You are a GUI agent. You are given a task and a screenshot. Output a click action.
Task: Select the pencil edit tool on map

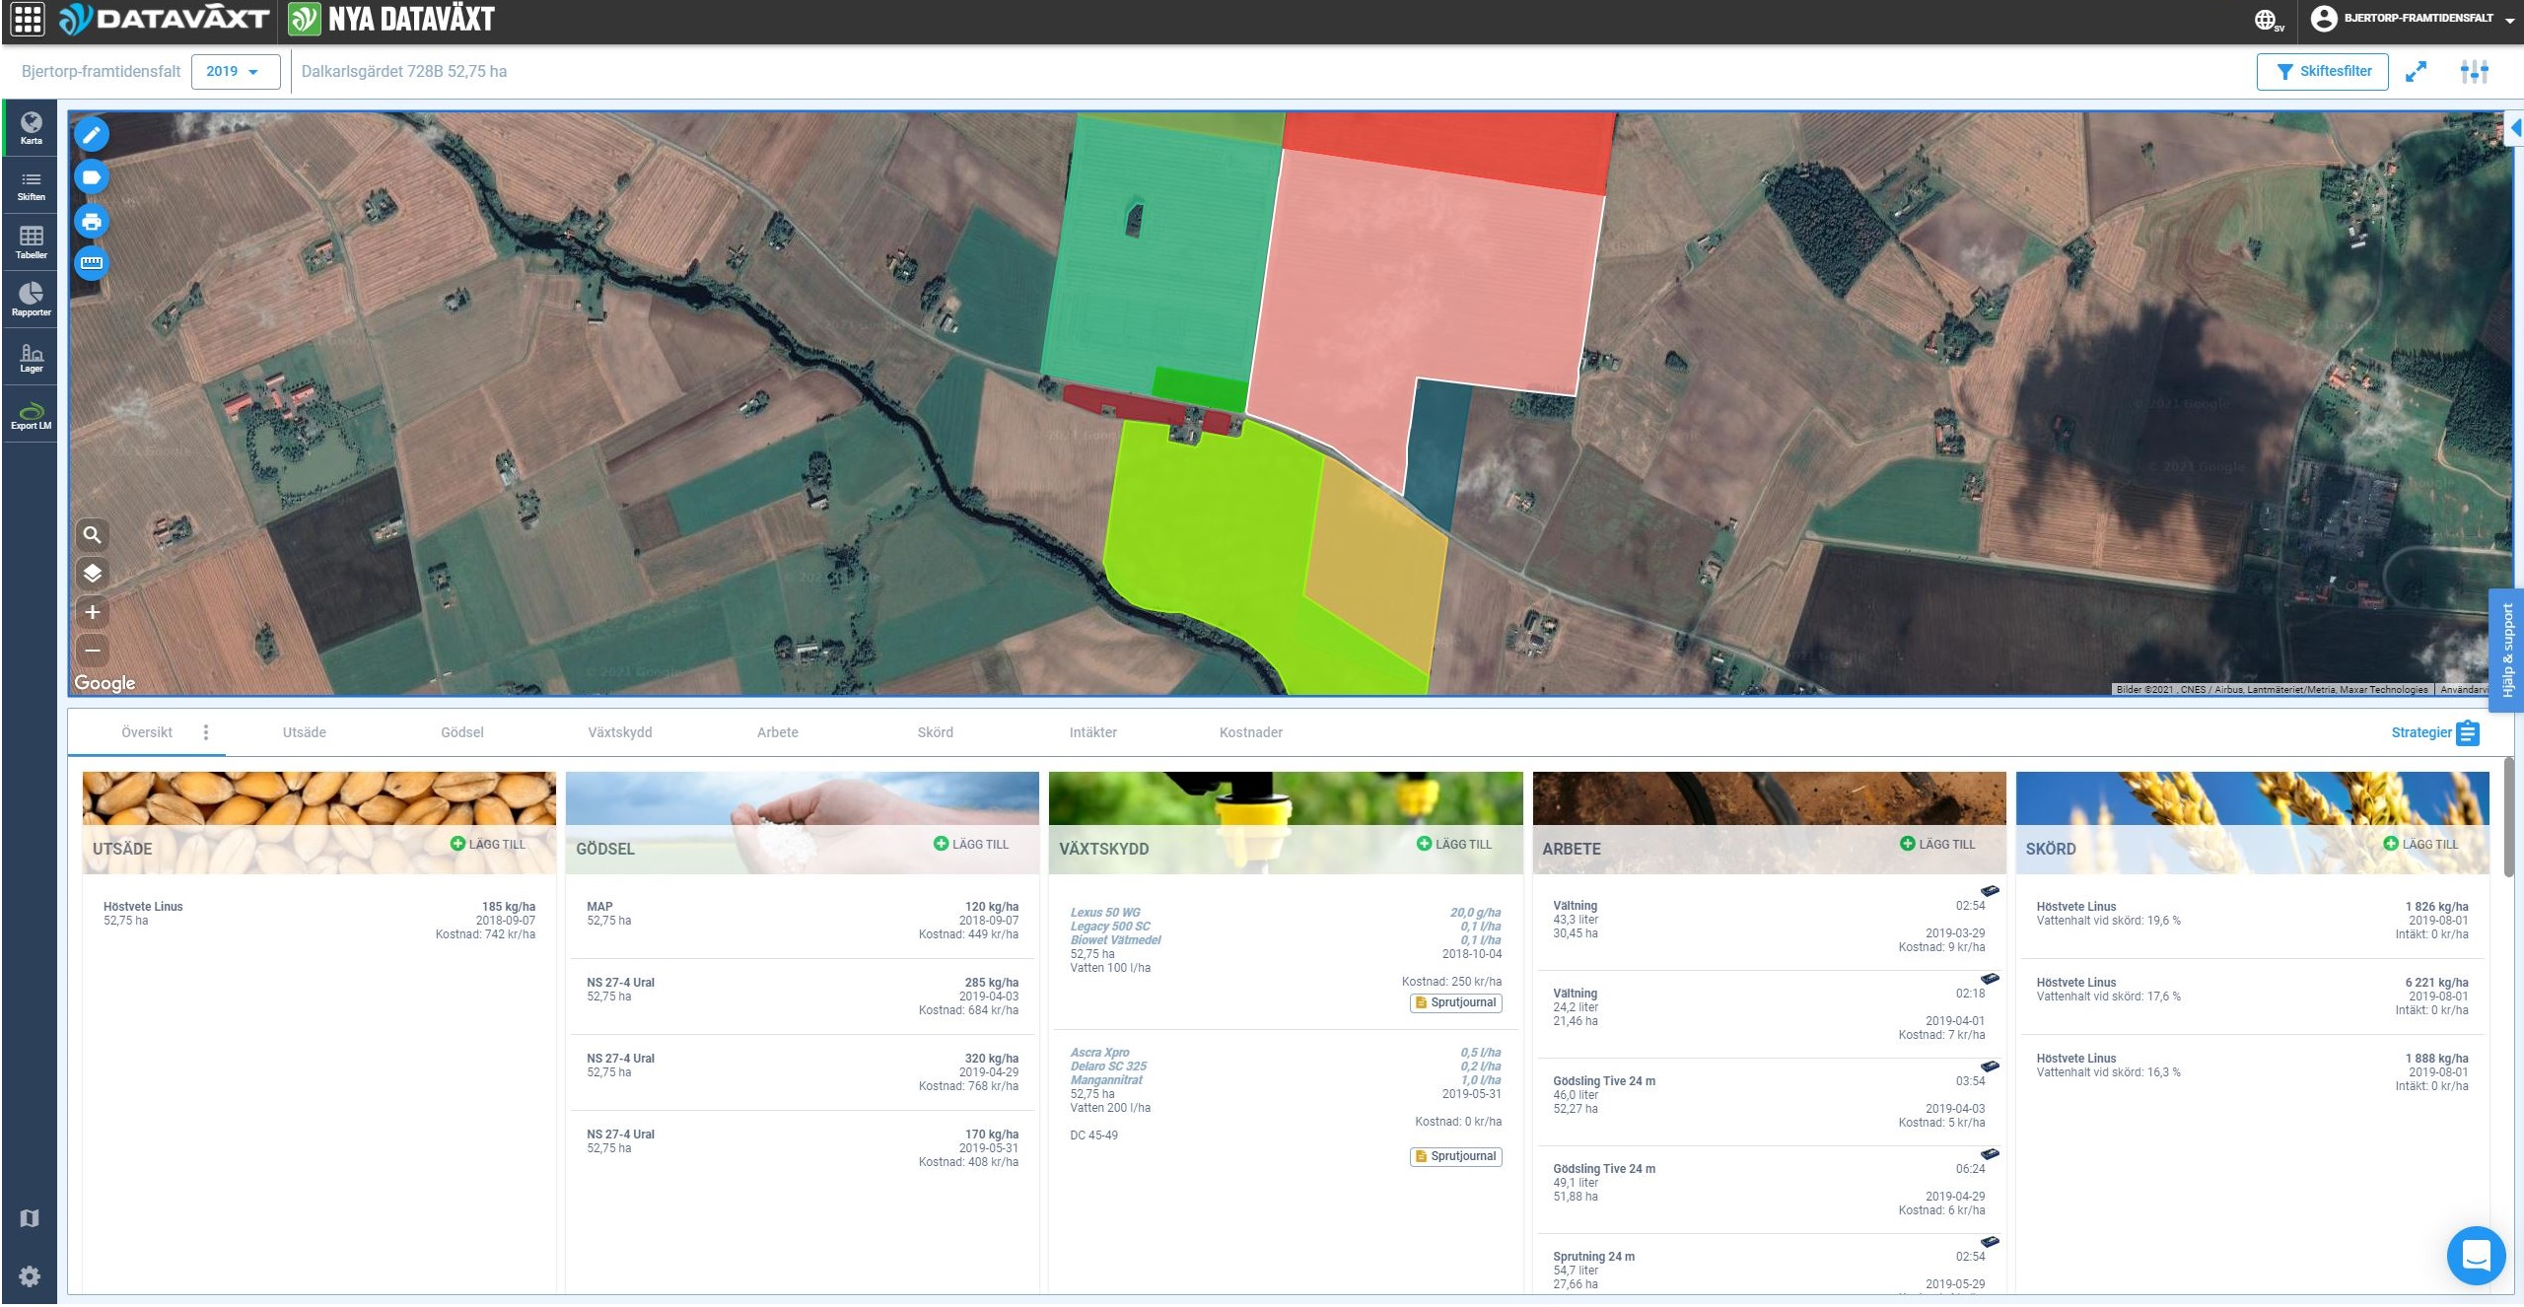pyautogui.click(x=92, y=135)
